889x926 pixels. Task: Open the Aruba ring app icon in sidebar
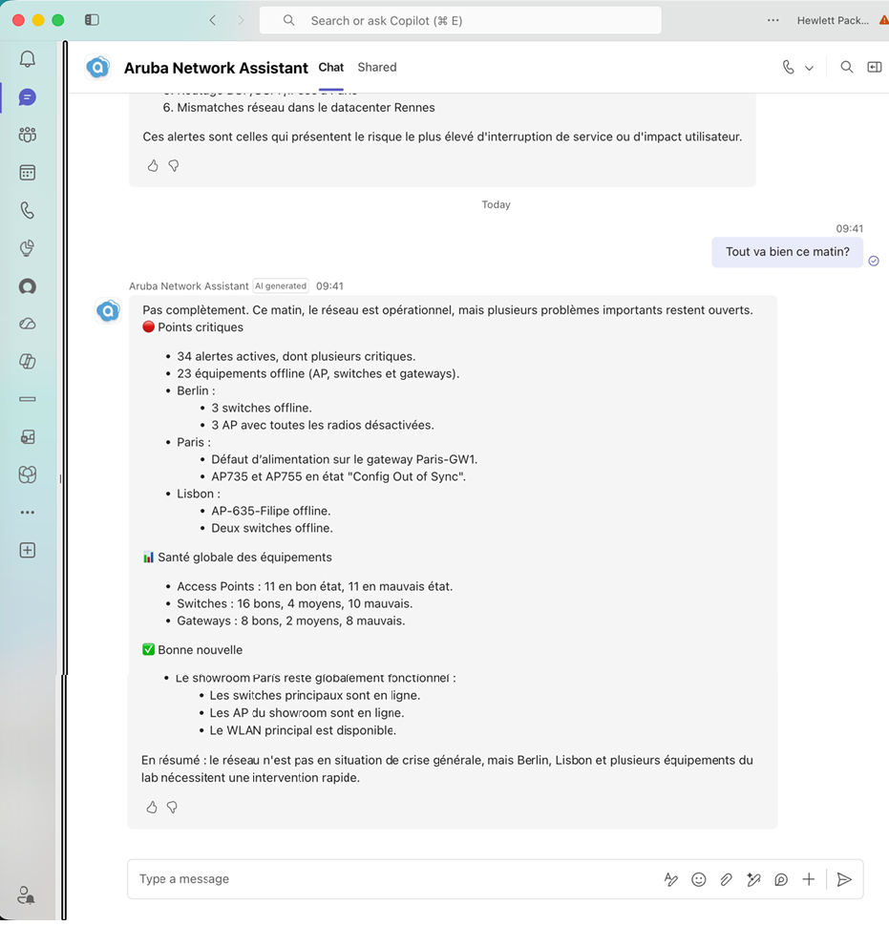[x=27, y=286]
